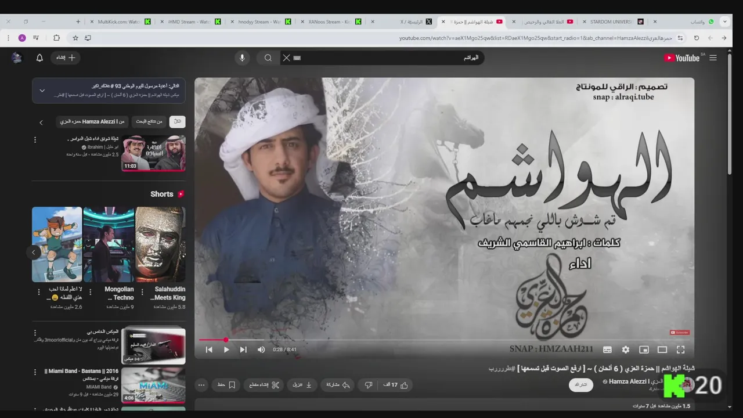Open options for the Ibrahim video

click(x=35, y=140)
